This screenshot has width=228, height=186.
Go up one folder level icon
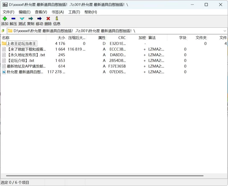click(x=3, y=31)
